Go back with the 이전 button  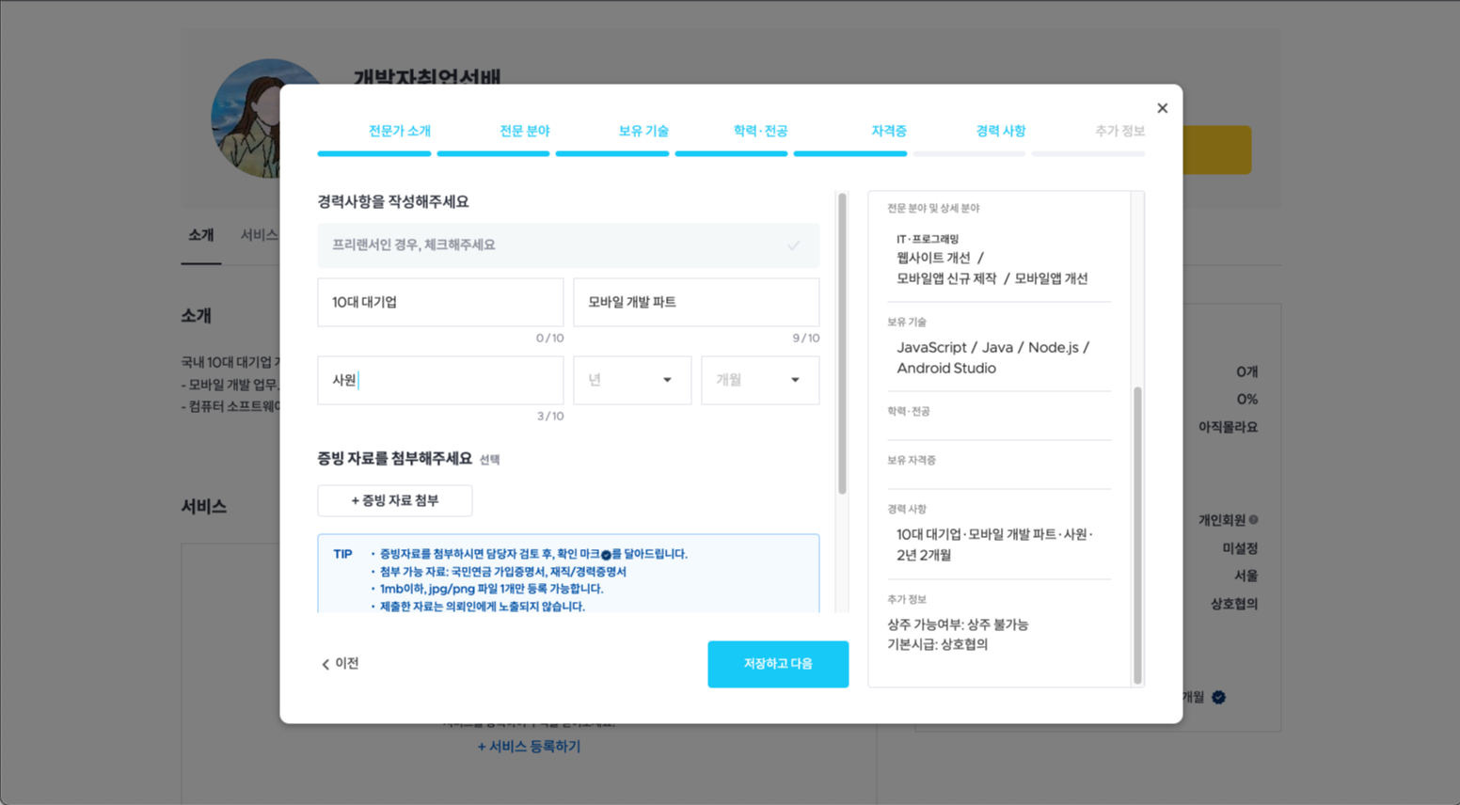tap(341, 663)
